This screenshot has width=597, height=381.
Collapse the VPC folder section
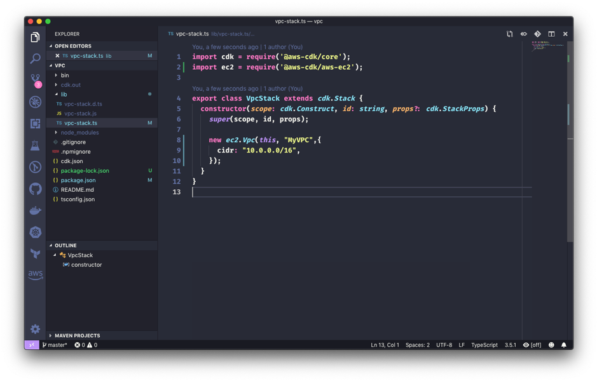[102, 65]
